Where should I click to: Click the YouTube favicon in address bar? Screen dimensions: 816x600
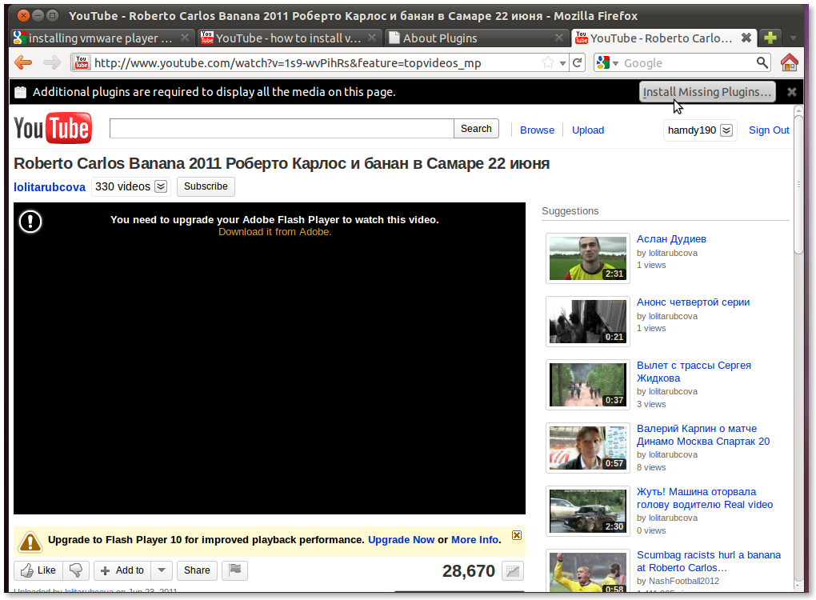point(82,62)
